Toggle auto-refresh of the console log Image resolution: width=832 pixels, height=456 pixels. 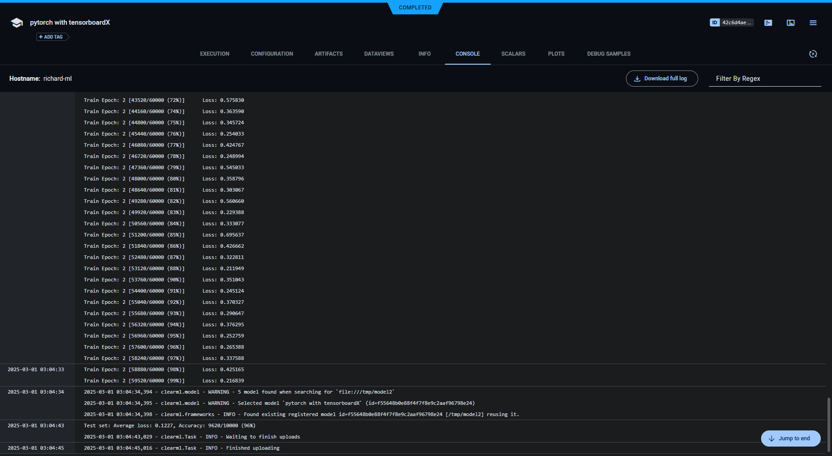click(x=813, y=54)
